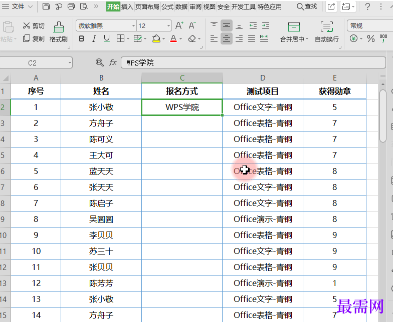Toggle Bold formatting

click(82, 38)
